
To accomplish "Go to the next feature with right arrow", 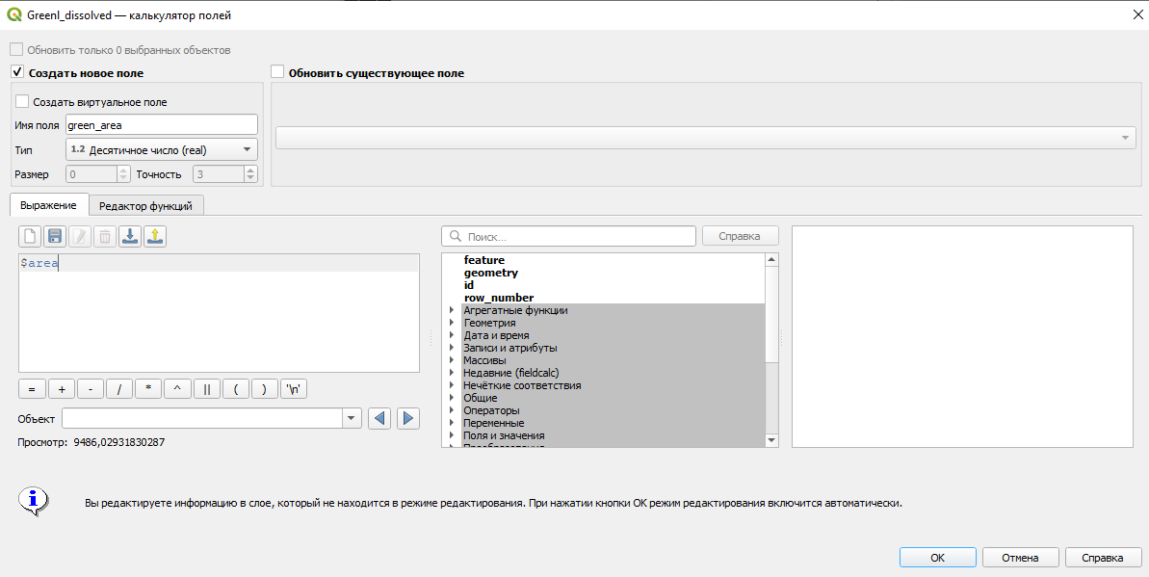I will [407, 418].
